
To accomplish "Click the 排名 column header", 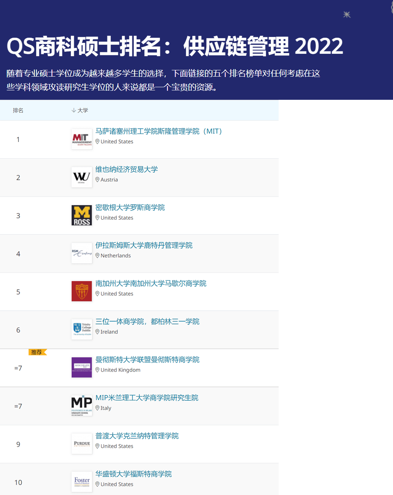I will (18, 110).
